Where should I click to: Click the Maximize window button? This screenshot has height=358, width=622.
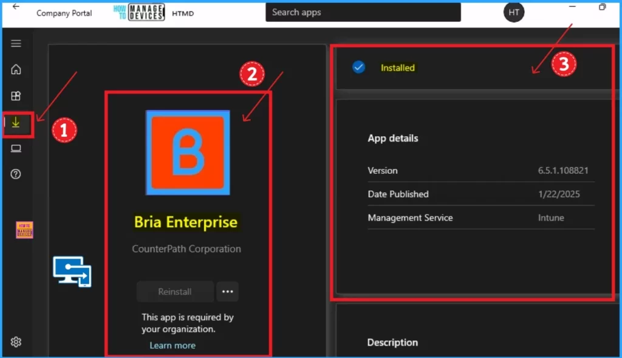pos(602,7)
